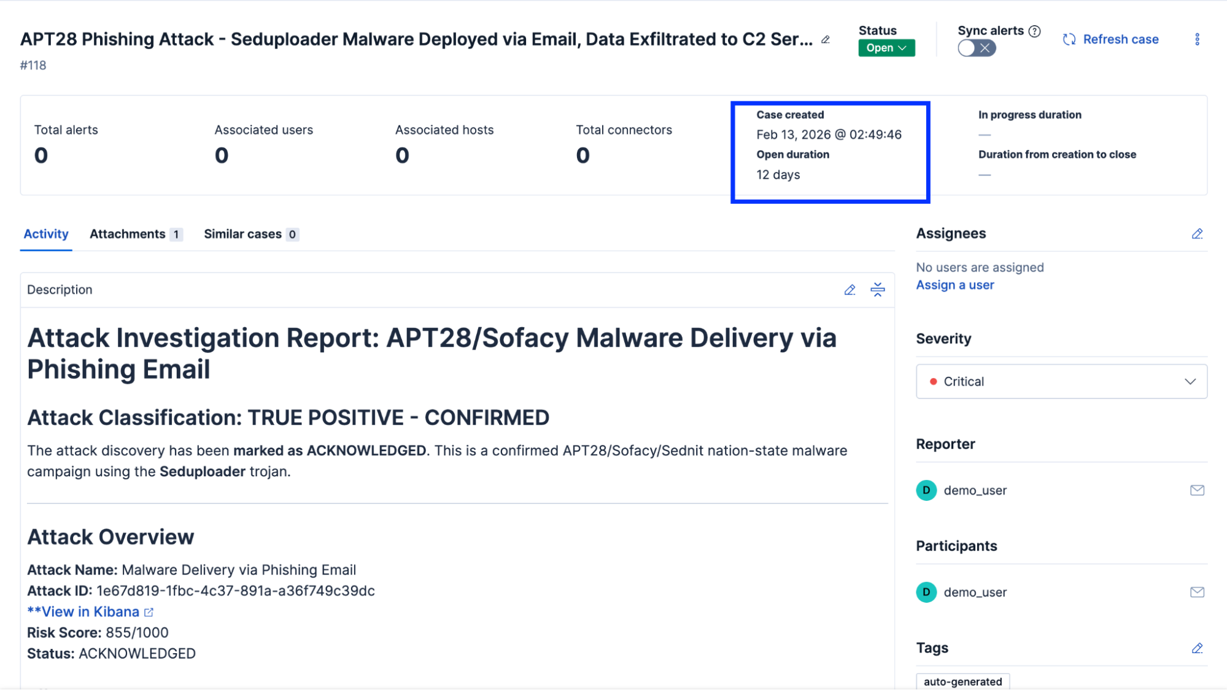This screenshot has height=690, width=1227.
Task: Click Case created date Feb 13, 2026
Action: click(829, 134)
